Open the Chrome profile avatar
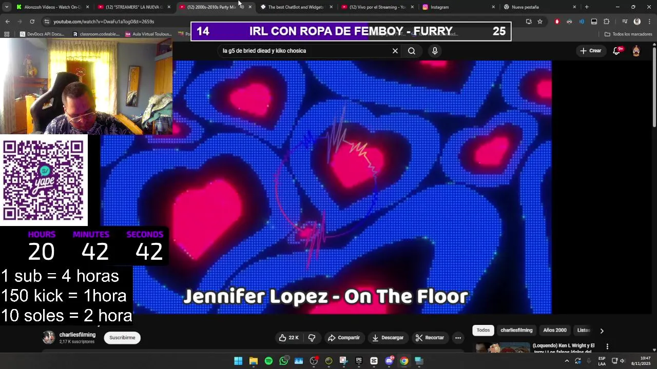The height and width of the screenshot is (369, 657). (x=637, y=22)
